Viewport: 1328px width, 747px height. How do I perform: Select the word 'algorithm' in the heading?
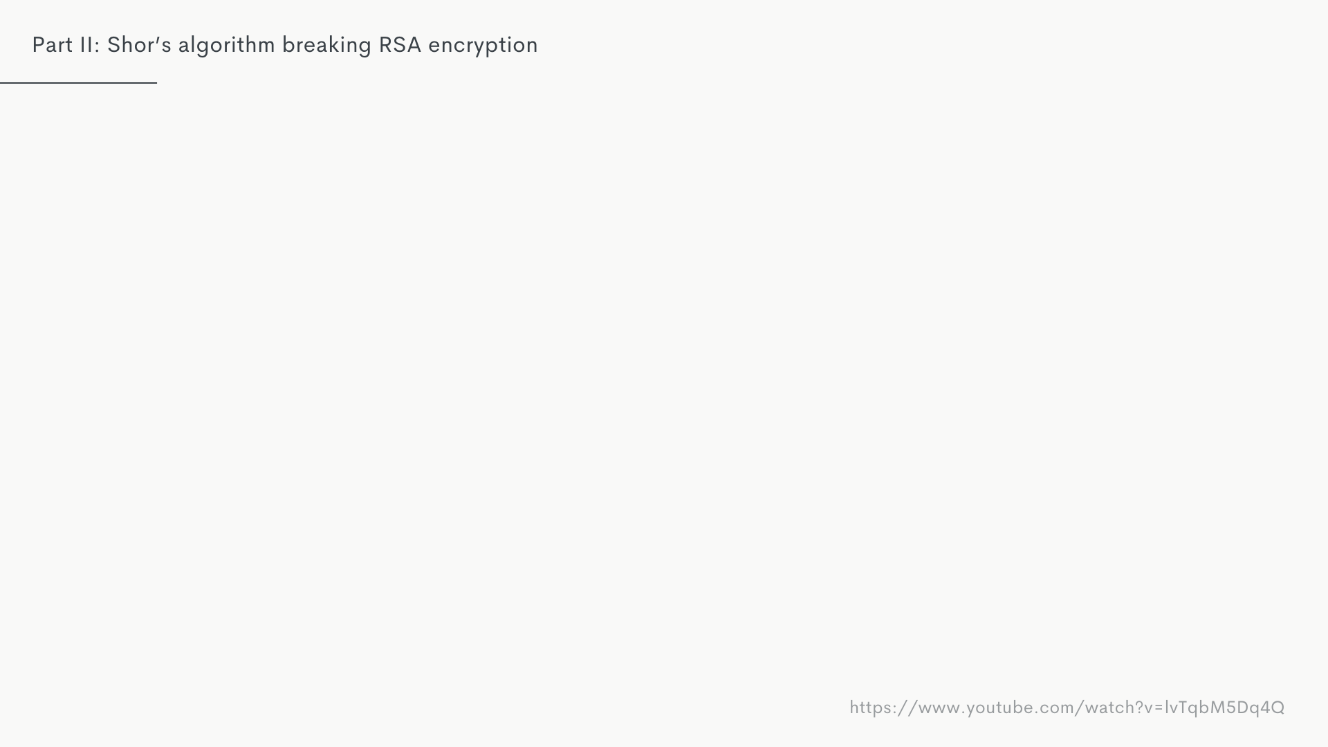click(x=226, y=46)
